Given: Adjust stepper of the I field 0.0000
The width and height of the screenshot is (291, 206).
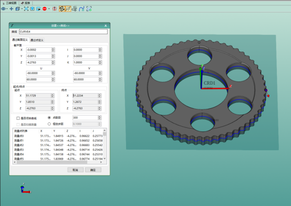Looking at the screenshot, I should point(100,50).
